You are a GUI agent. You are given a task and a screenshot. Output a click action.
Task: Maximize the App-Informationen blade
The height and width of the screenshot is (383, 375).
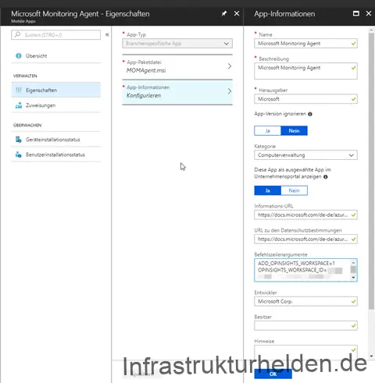click(x=356, y=13)
